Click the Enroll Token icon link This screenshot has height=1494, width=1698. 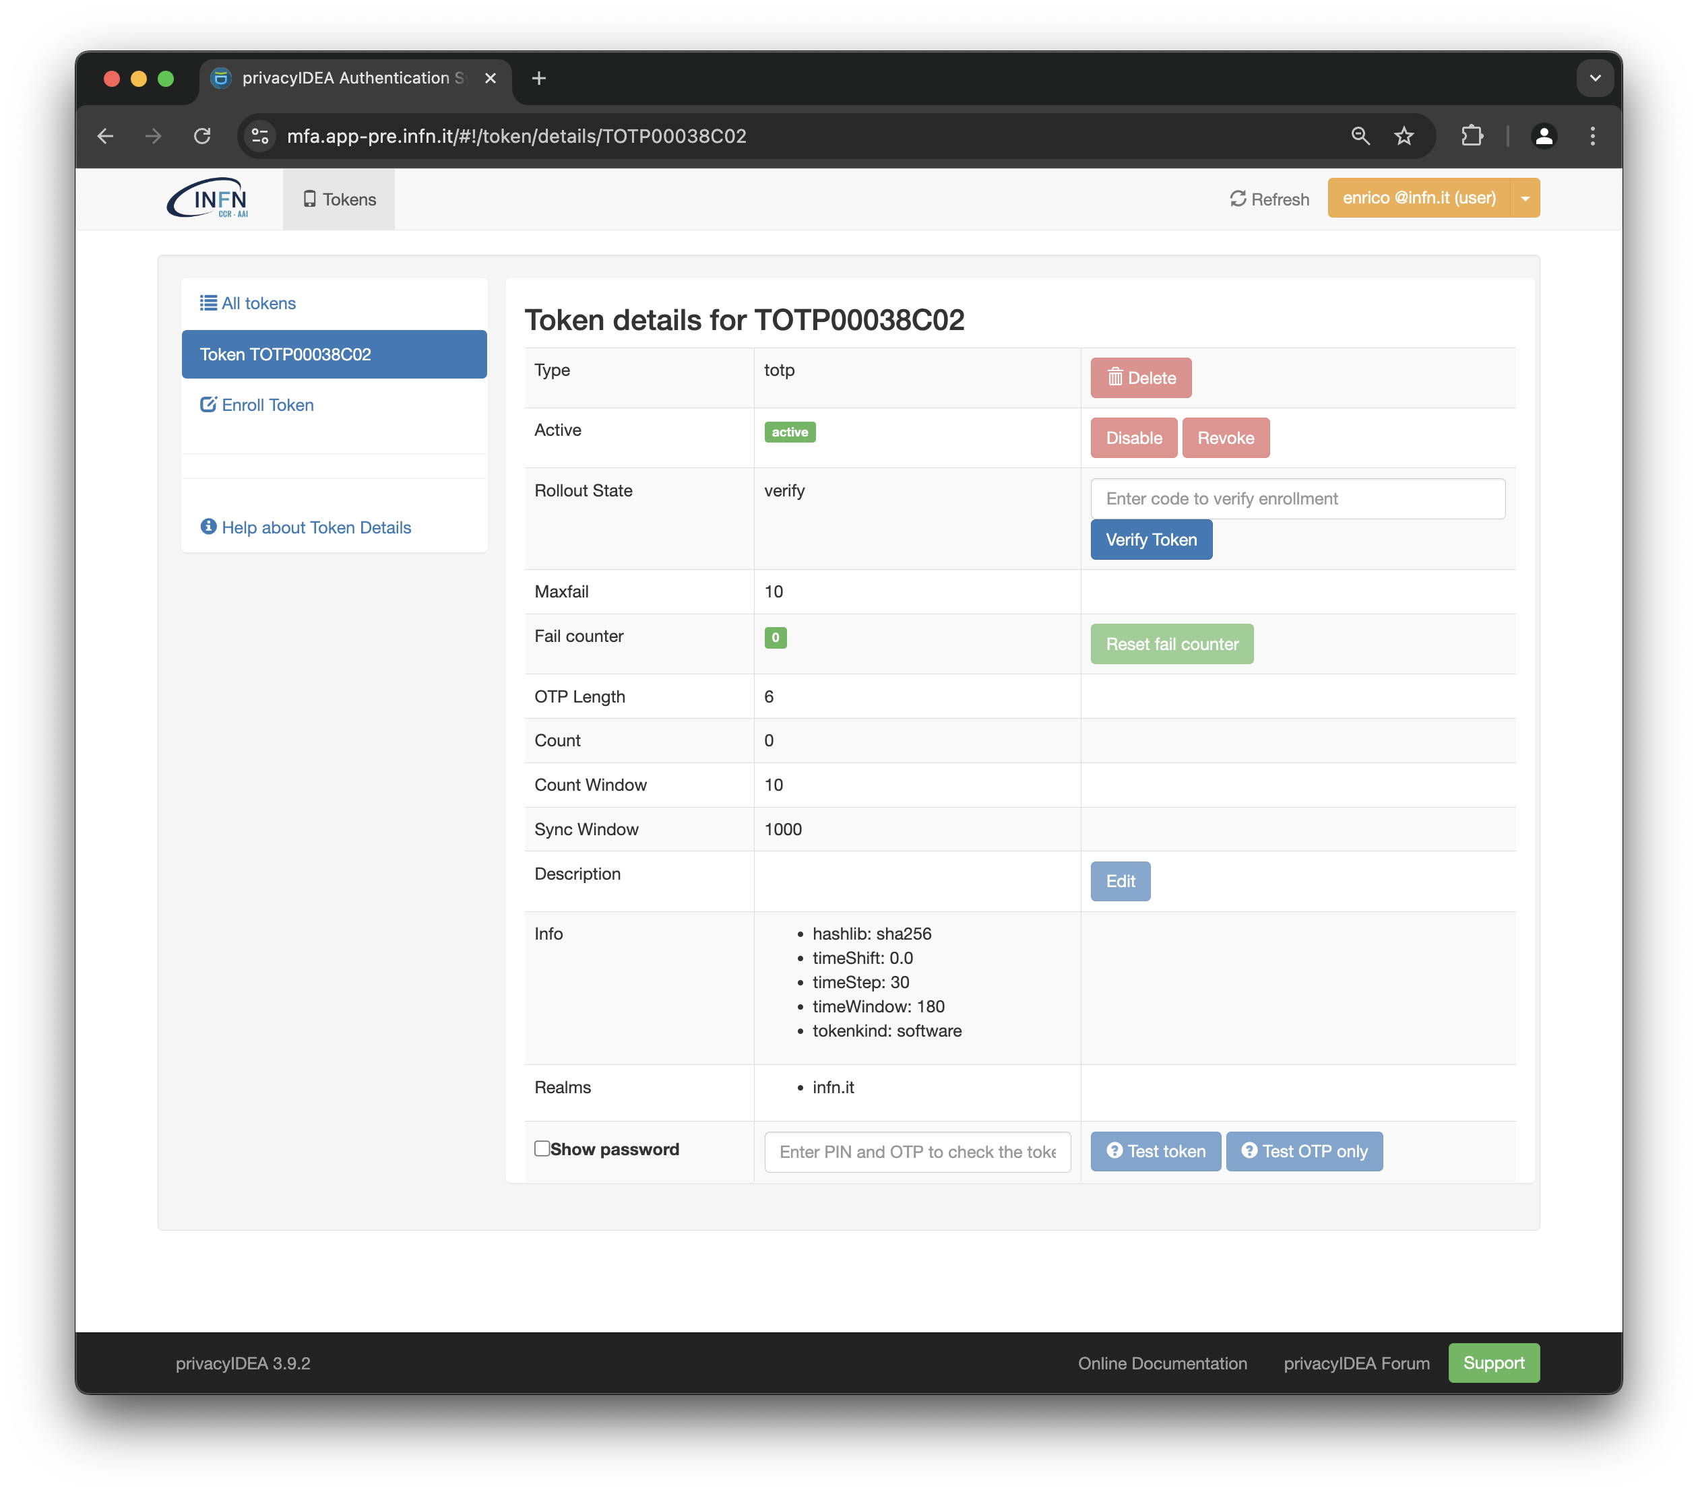click(208, 404)
